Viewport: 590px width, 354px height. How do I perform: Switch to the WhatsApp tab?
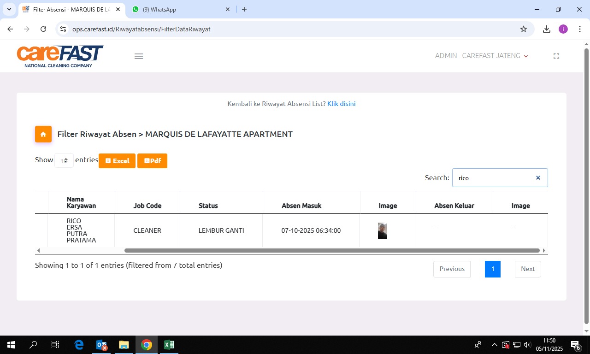coord(180,9)
